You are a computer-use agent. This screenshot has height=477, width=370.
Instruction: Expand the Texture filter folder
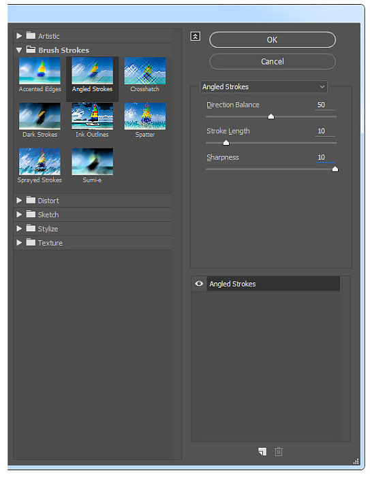[19, 243]
